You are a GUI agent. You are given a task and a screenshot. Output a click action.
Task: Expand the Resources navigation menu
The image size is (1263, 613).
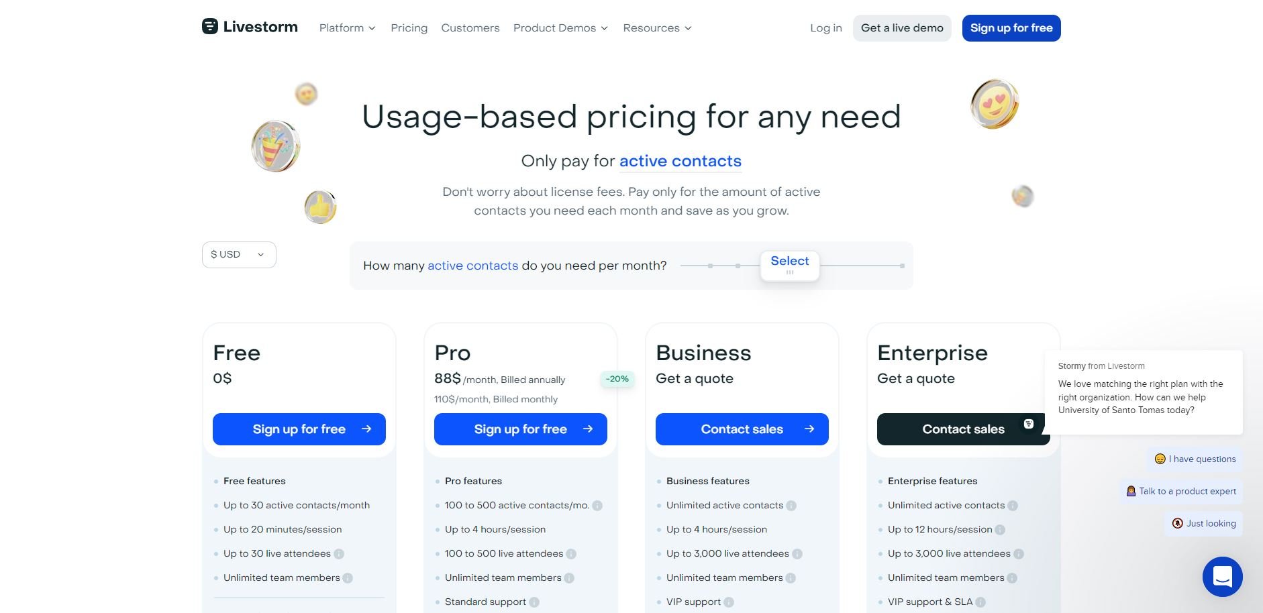[657, 28]
